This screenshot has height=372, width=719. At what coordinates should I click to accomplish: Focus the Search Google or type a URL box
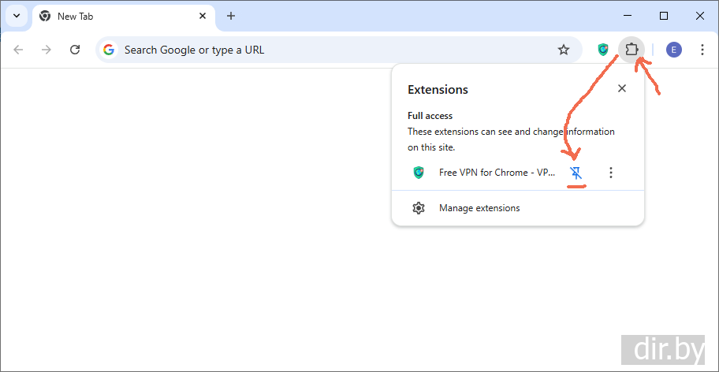coord(331,50)
